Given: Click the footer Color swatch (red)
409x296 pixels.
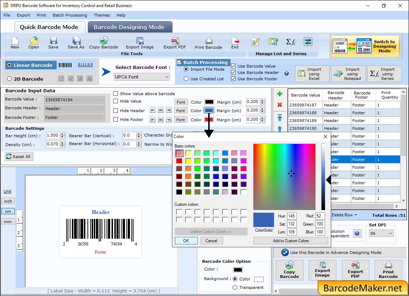Looking at the screenshot, I should (209, 120).
